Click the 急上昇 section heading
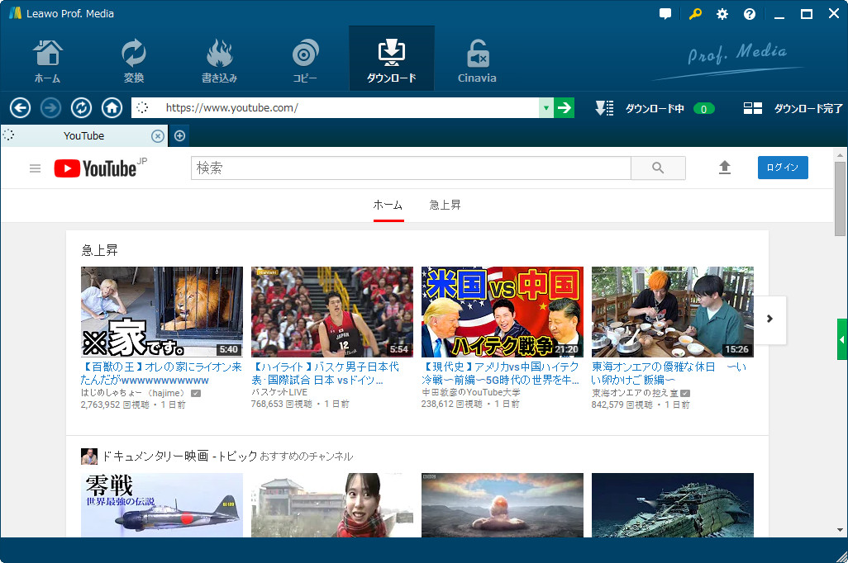Viewport: 848px width, 563px height. tap(99, 250)
